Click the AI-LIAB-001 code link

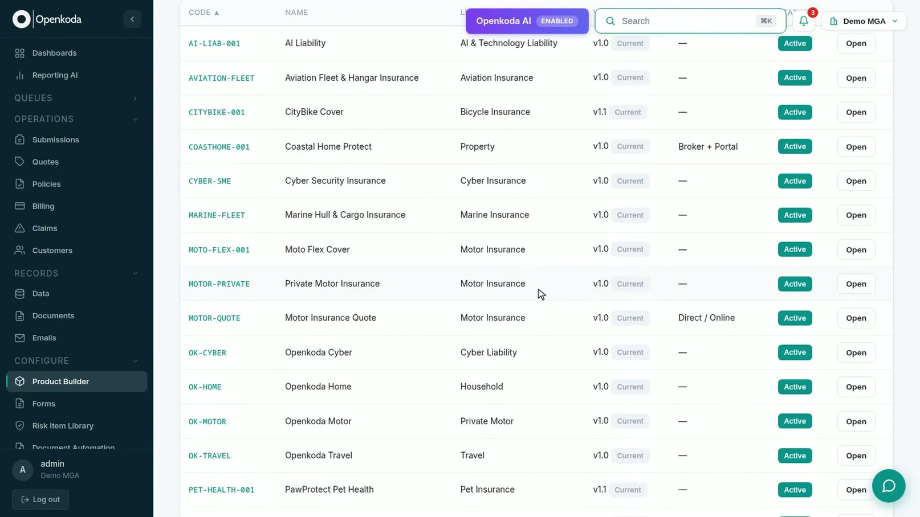[x=214, y=43]
